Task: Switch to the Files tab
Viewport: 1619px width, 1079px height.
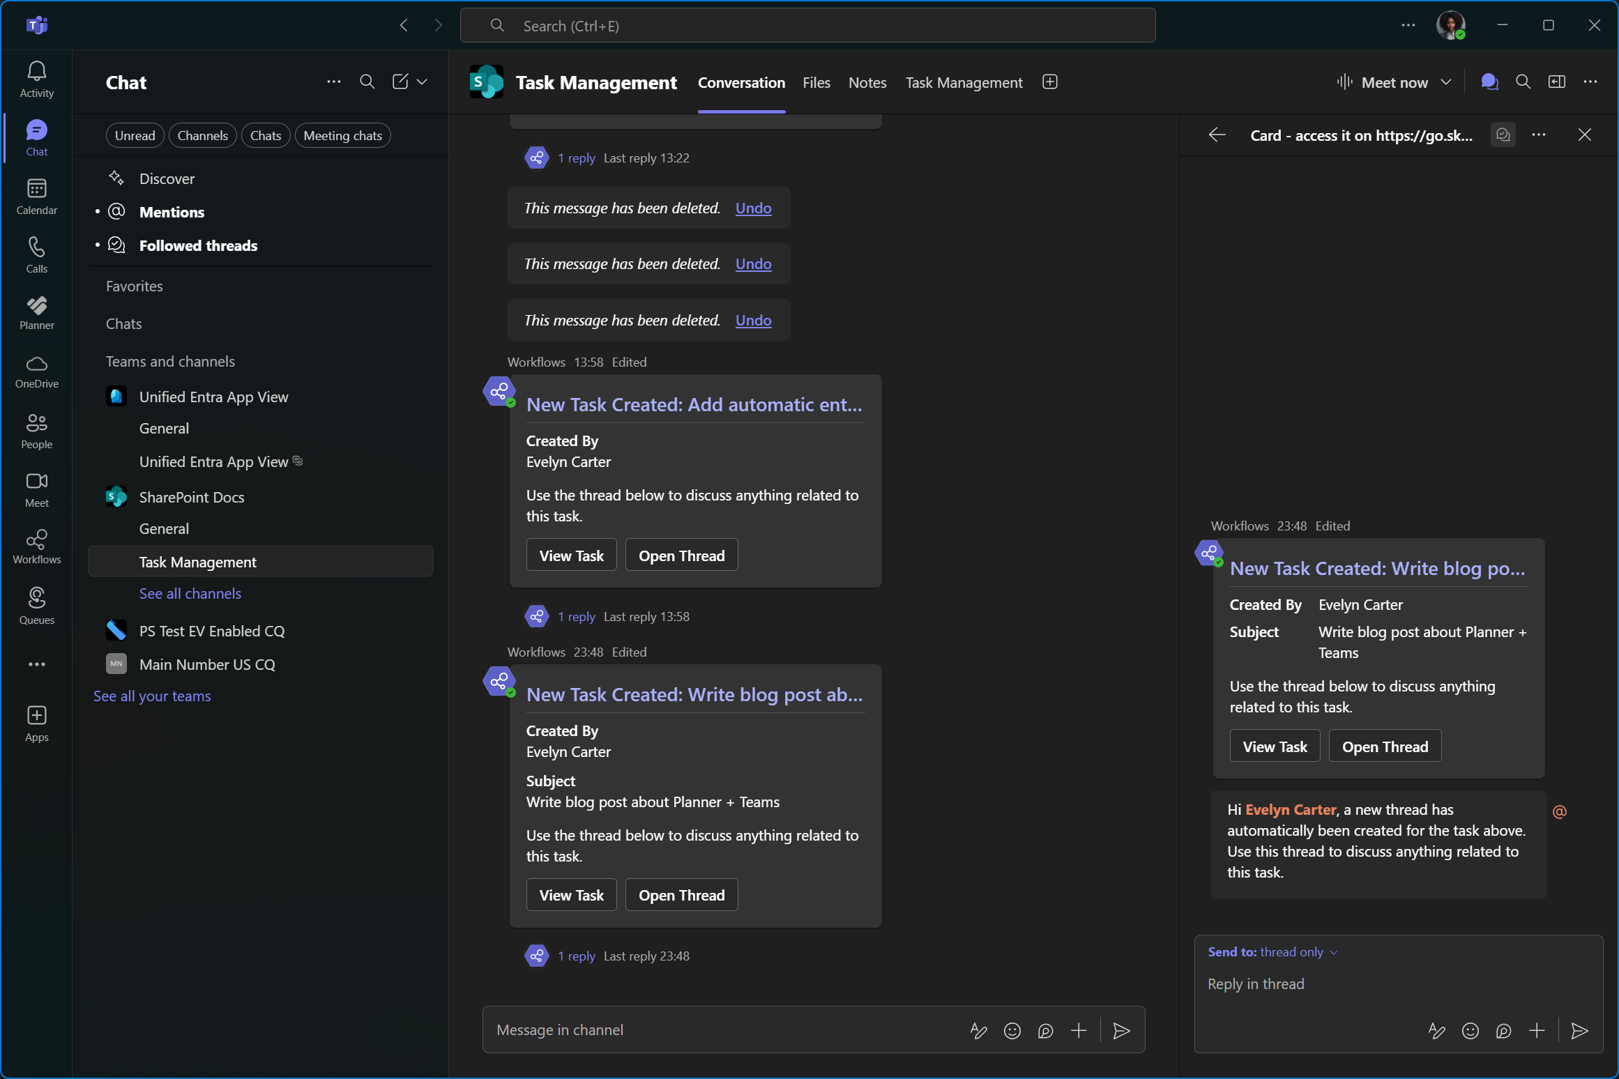Action: click(x=816, y=82)
